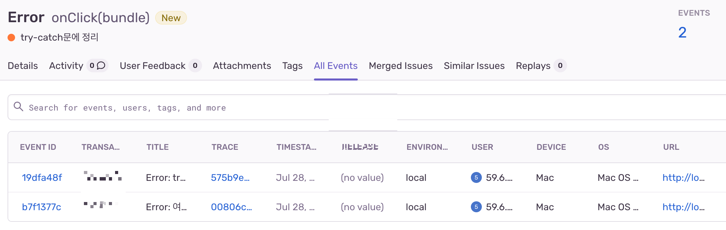Viewport: 726px width, 230px height.
Task: Click the Activity comment bubble icon
Action: (101, 66)
